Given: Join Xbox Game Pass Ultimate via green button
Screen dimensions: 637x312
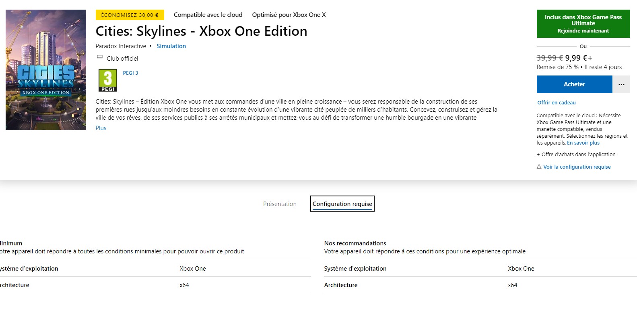Looking at the screenshot, I should (583, 24).
